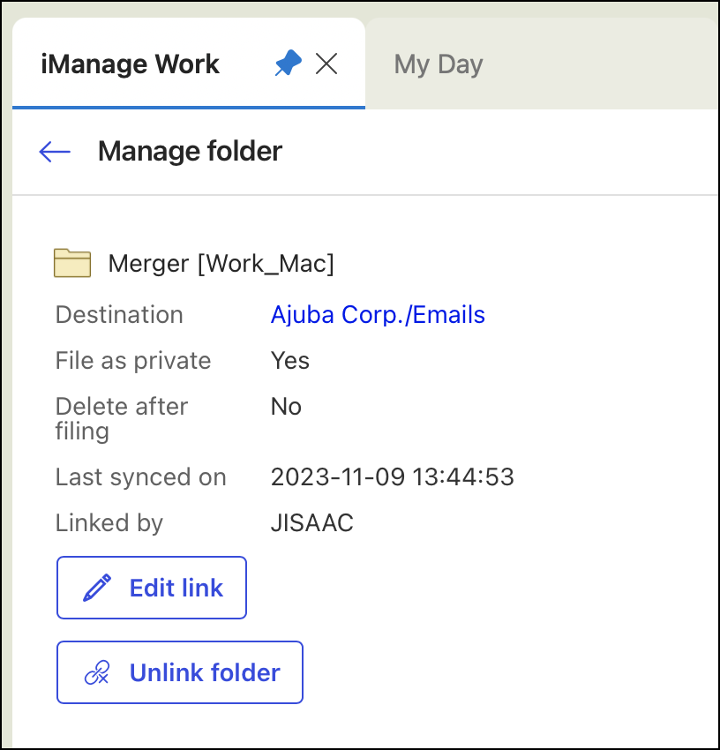Go back using the left arrow
Viewport: 720px width, 750px height.
(x=55, y=152)
